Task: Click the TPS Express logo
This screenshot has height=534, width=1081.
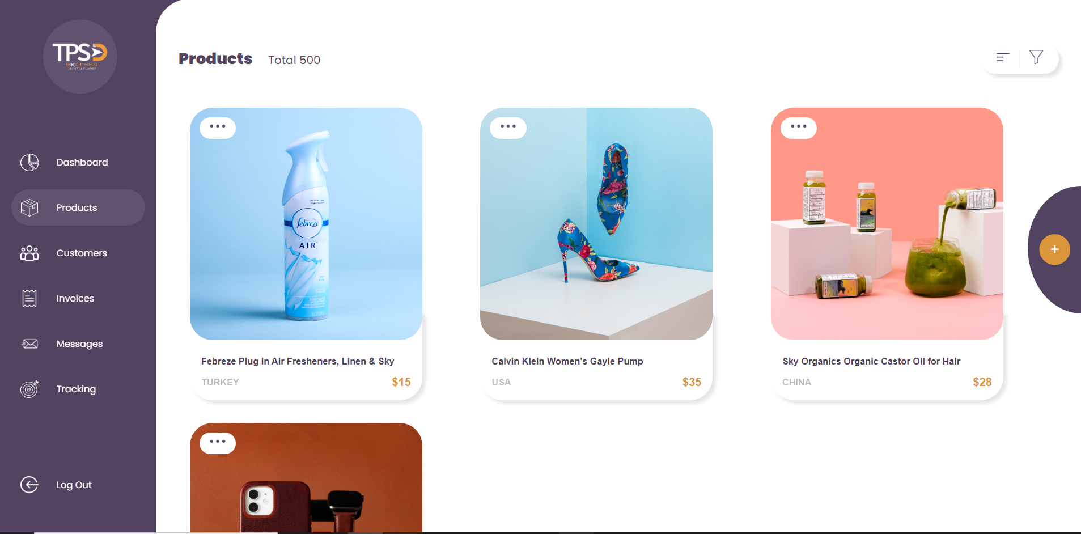Action: coord(80,57)
